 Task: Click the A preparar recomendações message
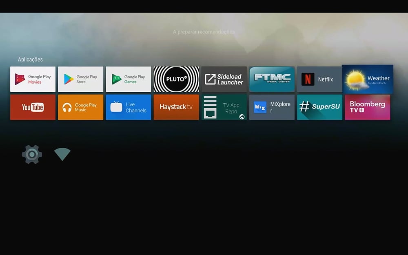coord(204,31)
